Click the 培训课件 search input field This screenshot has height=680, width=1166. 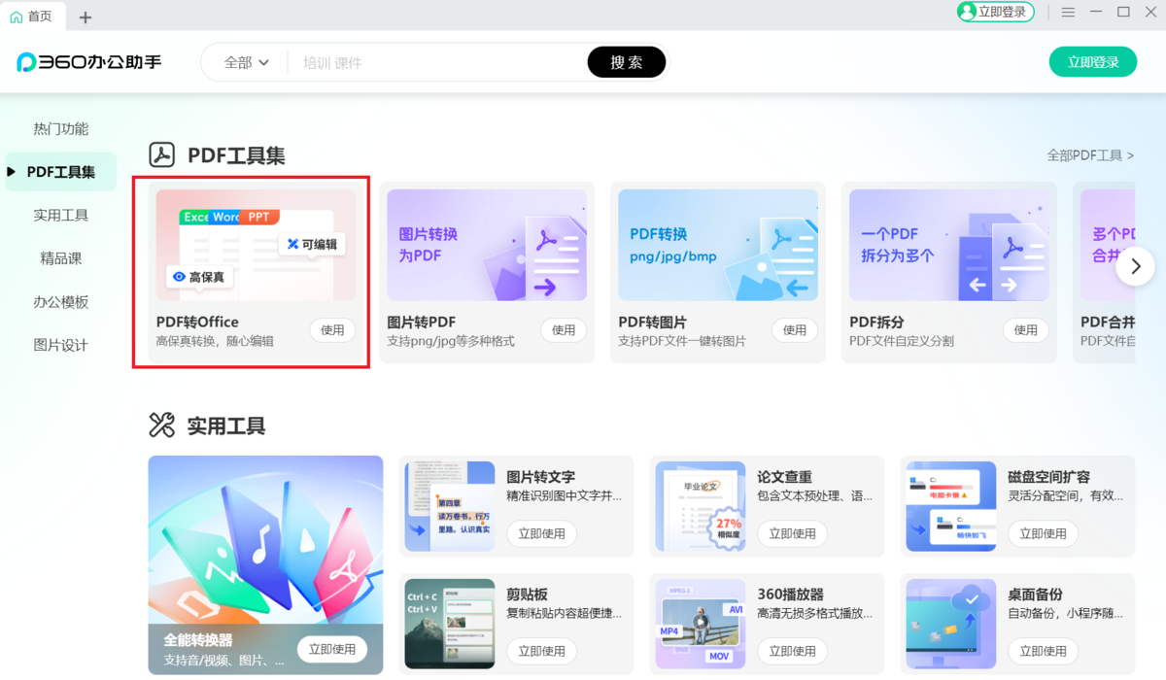389,60
